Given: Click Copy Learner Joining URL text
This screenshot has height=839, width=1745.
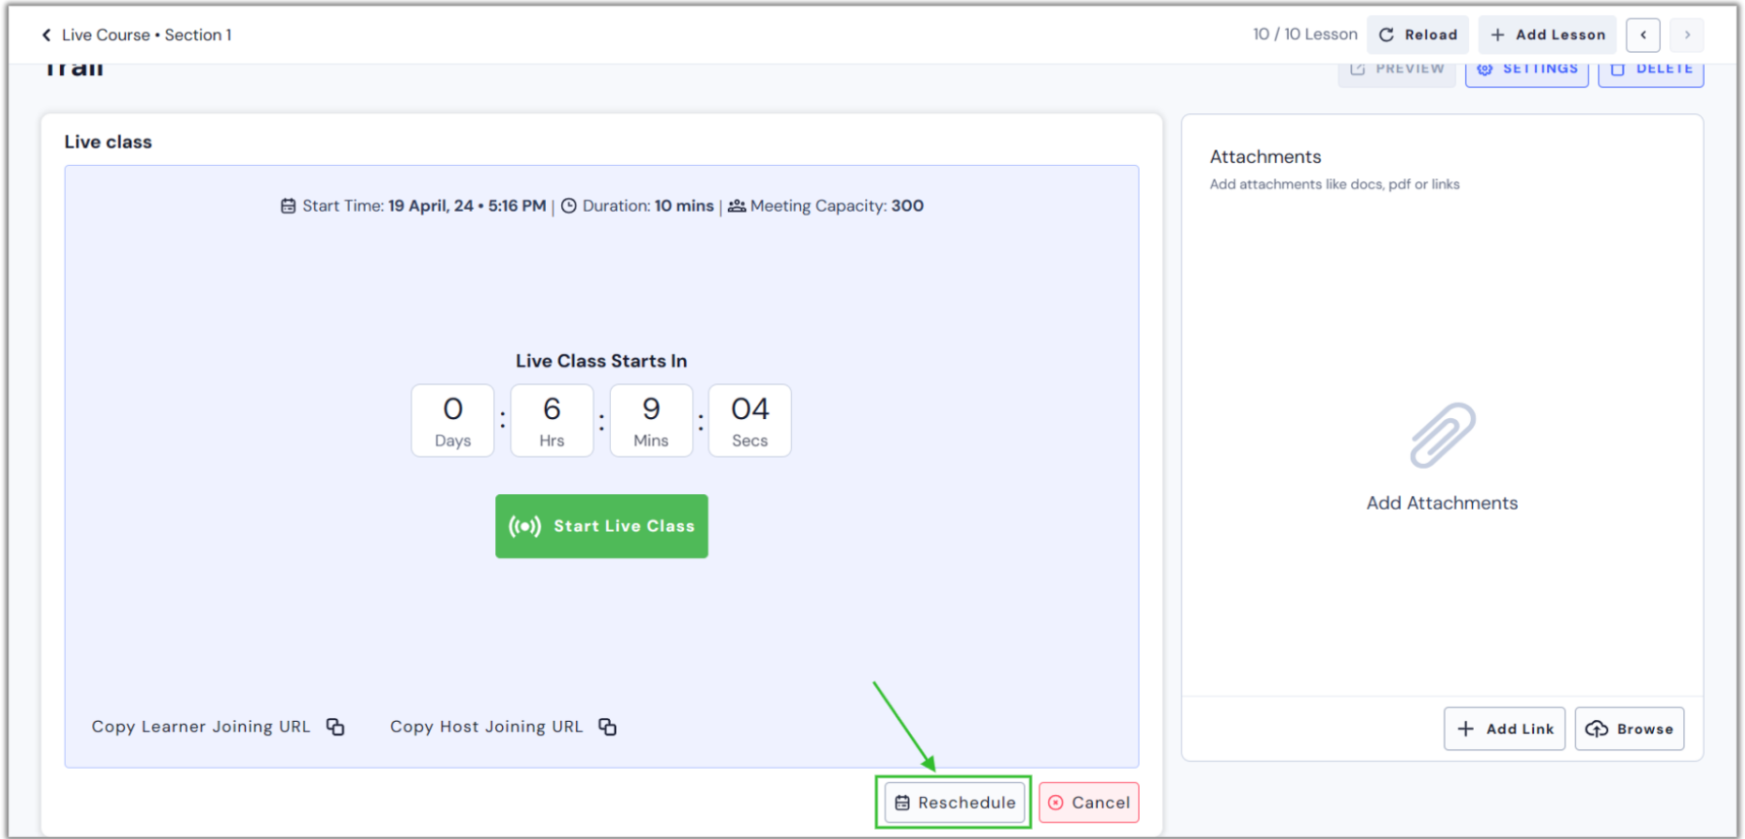Looking at the screenshot, I should point(201,727).
